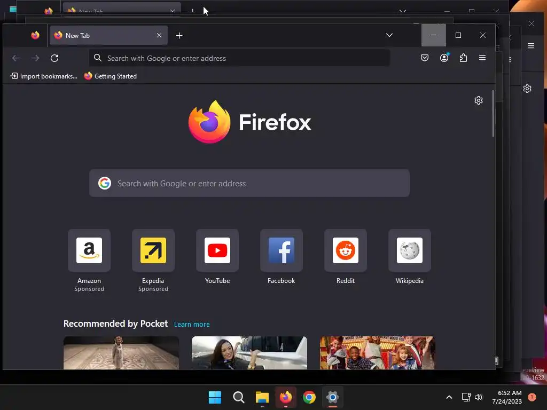Click Import bookmarks... in bookmarks toolbar

(x=44, y=76)
